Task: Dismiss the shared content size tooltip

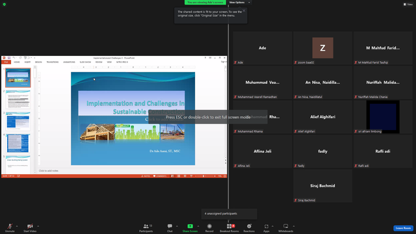Action: pos(244,10)
